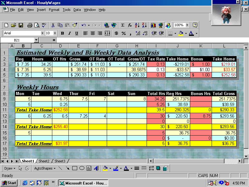Apply the Currency style

point(116,33)
